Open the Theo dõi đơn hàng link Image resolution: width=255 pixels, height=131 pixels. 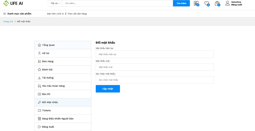coord(77,14)
